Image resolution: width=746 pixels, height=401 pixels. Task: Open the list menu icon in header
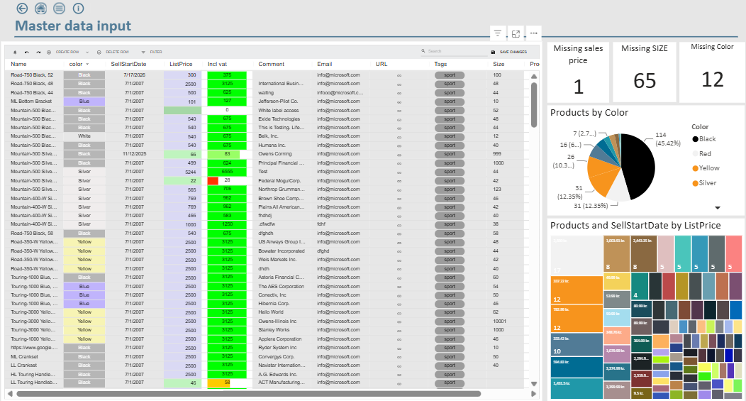pos(60,8)
